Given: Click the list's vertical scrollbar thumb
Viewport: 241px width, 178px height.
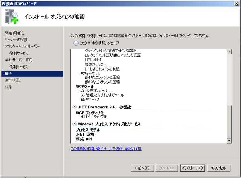Looking at the screenshot, I should (x=229, y=122).
